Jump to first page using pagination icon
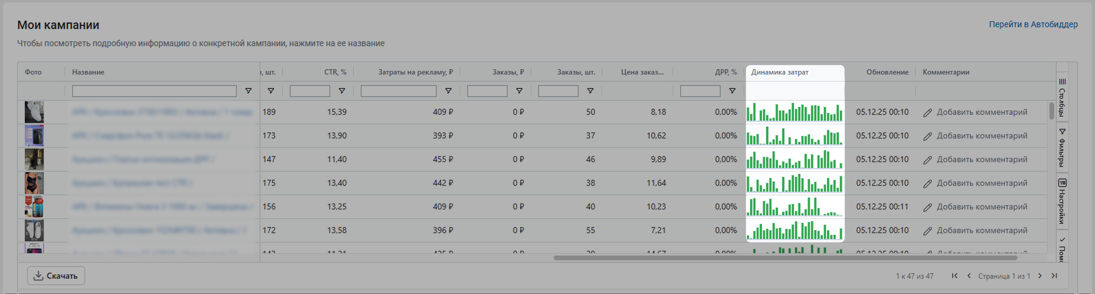The width and height of the screenshot is (1095, 294). pyautogui.click(x=954, y=276)
